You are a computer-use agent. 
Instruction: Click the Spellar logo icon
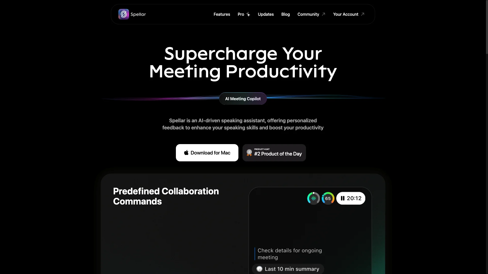123,14
